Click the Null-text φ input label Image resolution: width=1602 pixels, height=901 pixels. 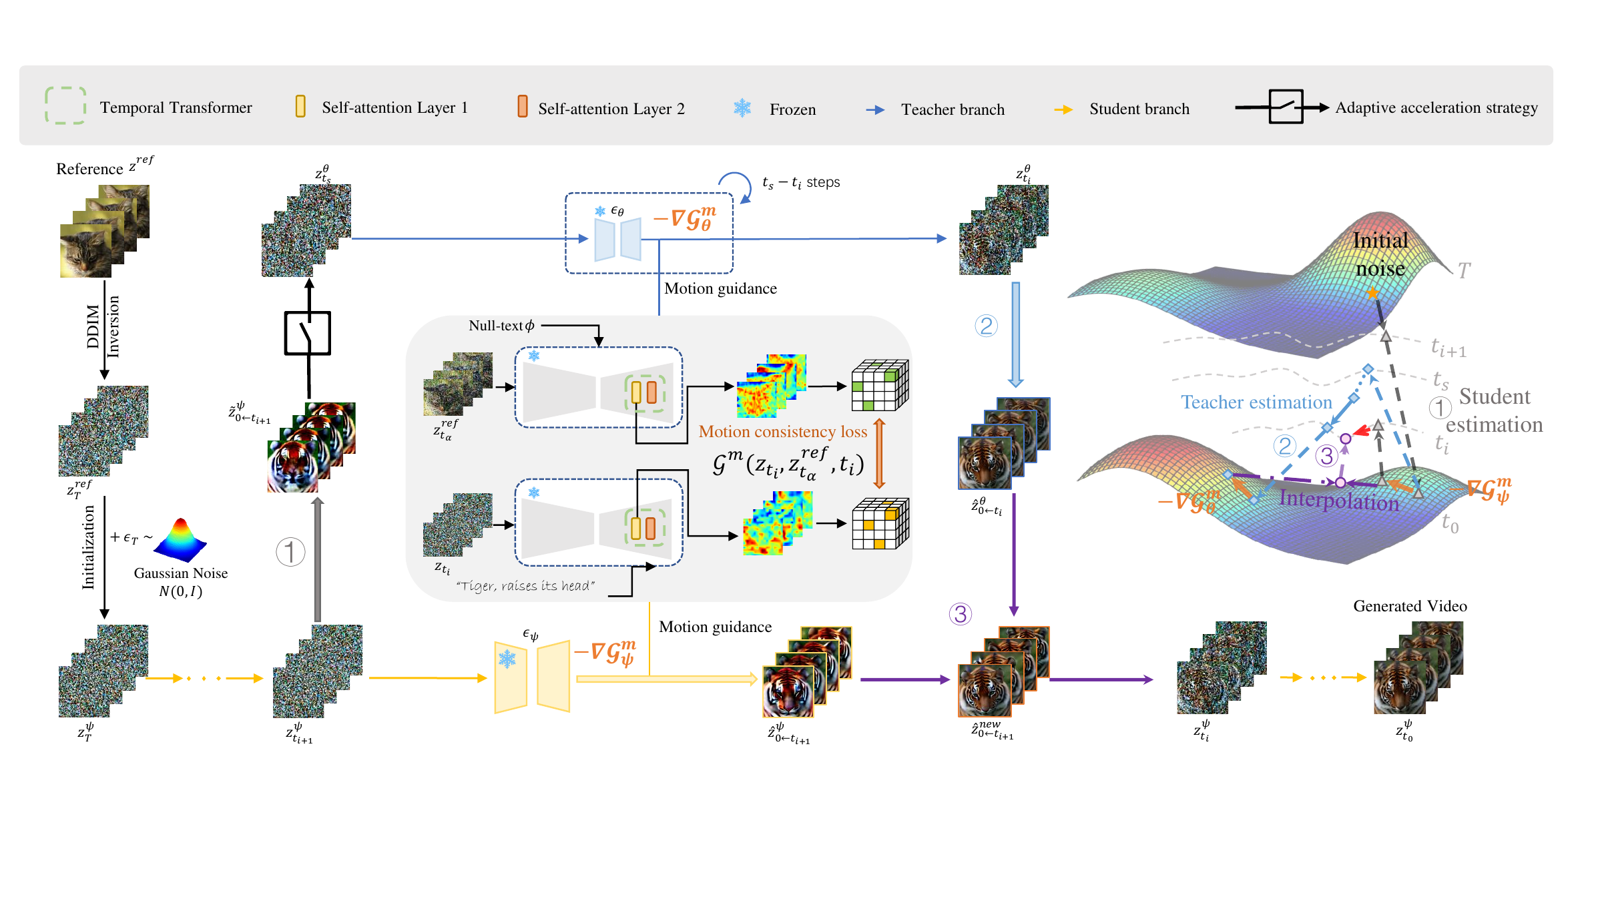501,326
